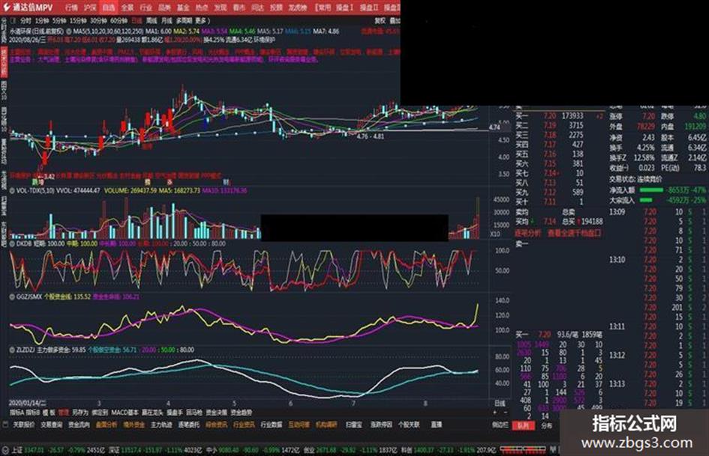The height and width of the screenshot is (456, 709).
Task: Click the red 队列 button
Action: click(523, 425)
